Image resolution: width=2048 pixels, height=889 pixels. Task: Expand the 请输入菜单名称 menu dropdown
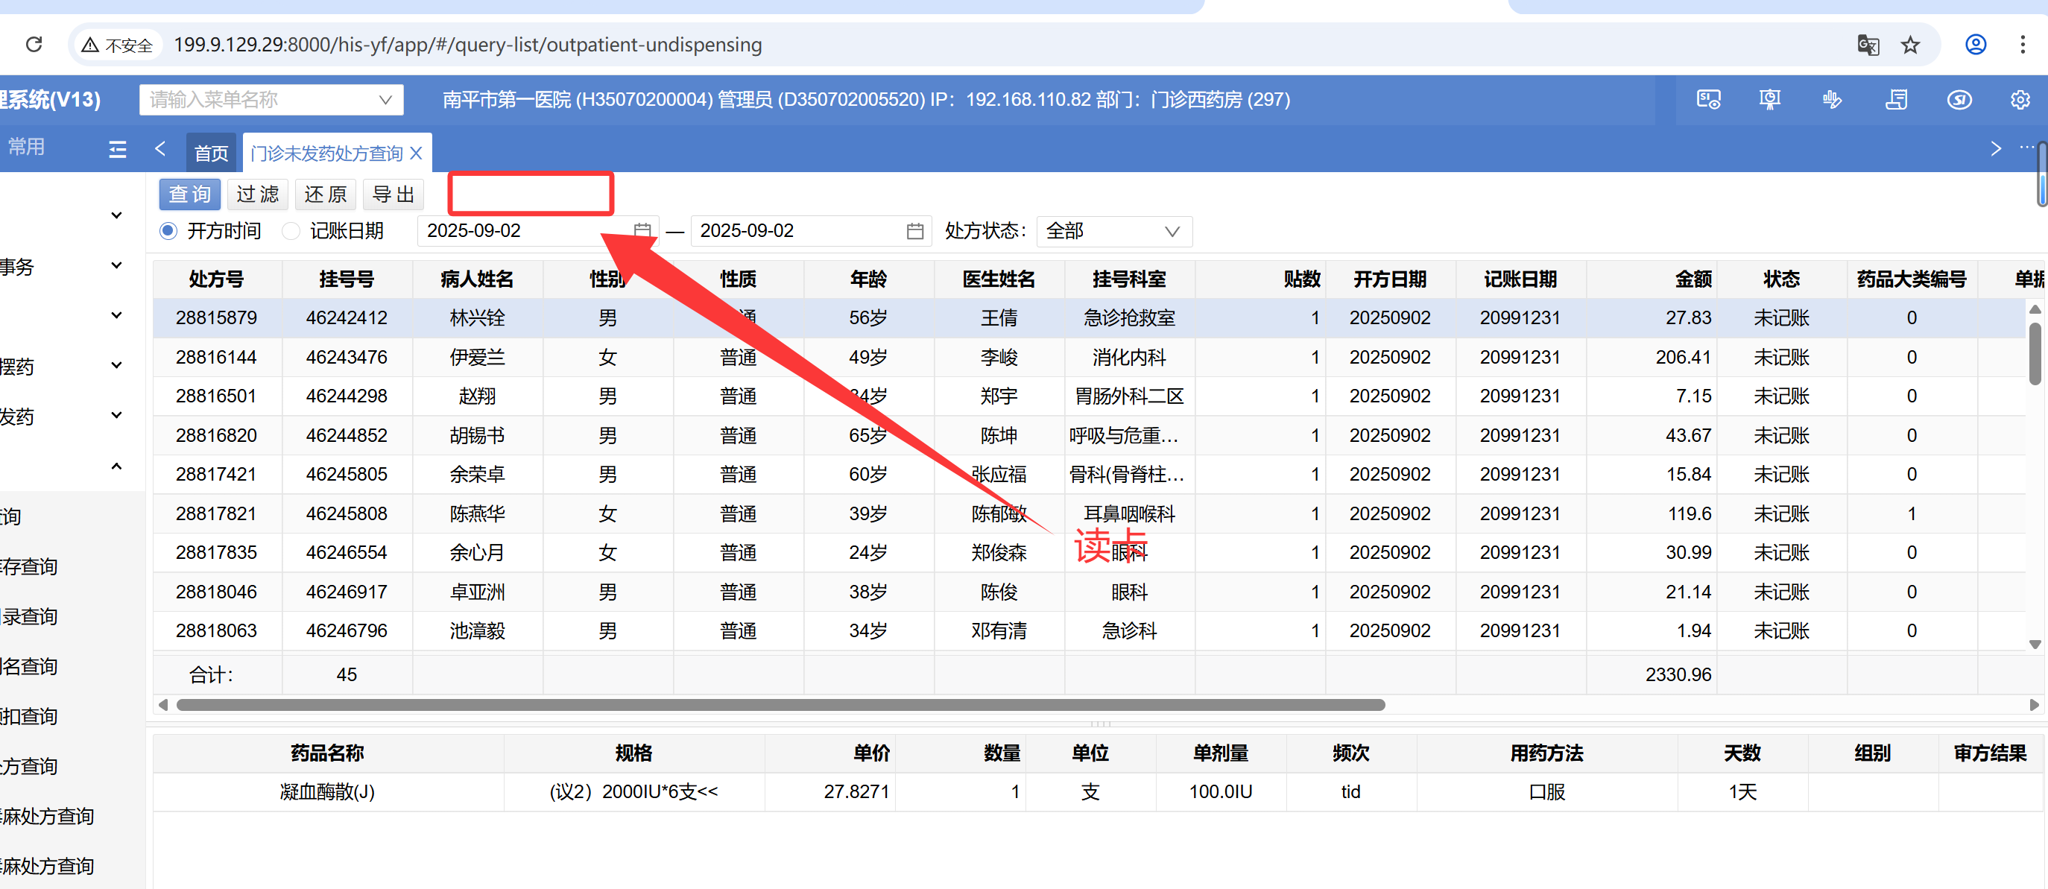pyautogui.click(x=385, y=99)
